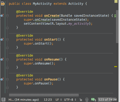The image size is (120, 102).
Task: Open the UTF-8 file encoding dropdown
Action: pos(70,100)
